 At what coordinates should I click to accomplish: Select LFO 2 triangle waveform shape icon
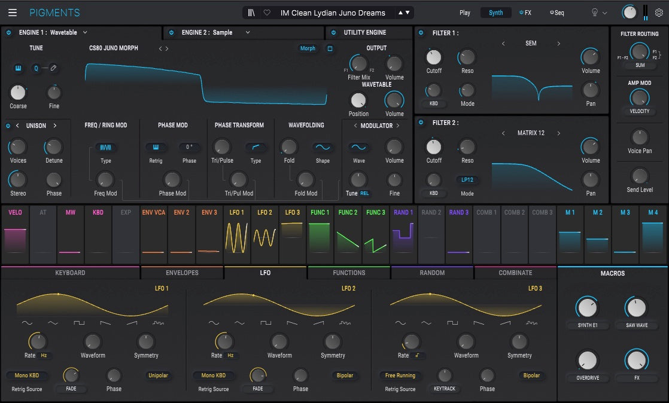point(240,323)
